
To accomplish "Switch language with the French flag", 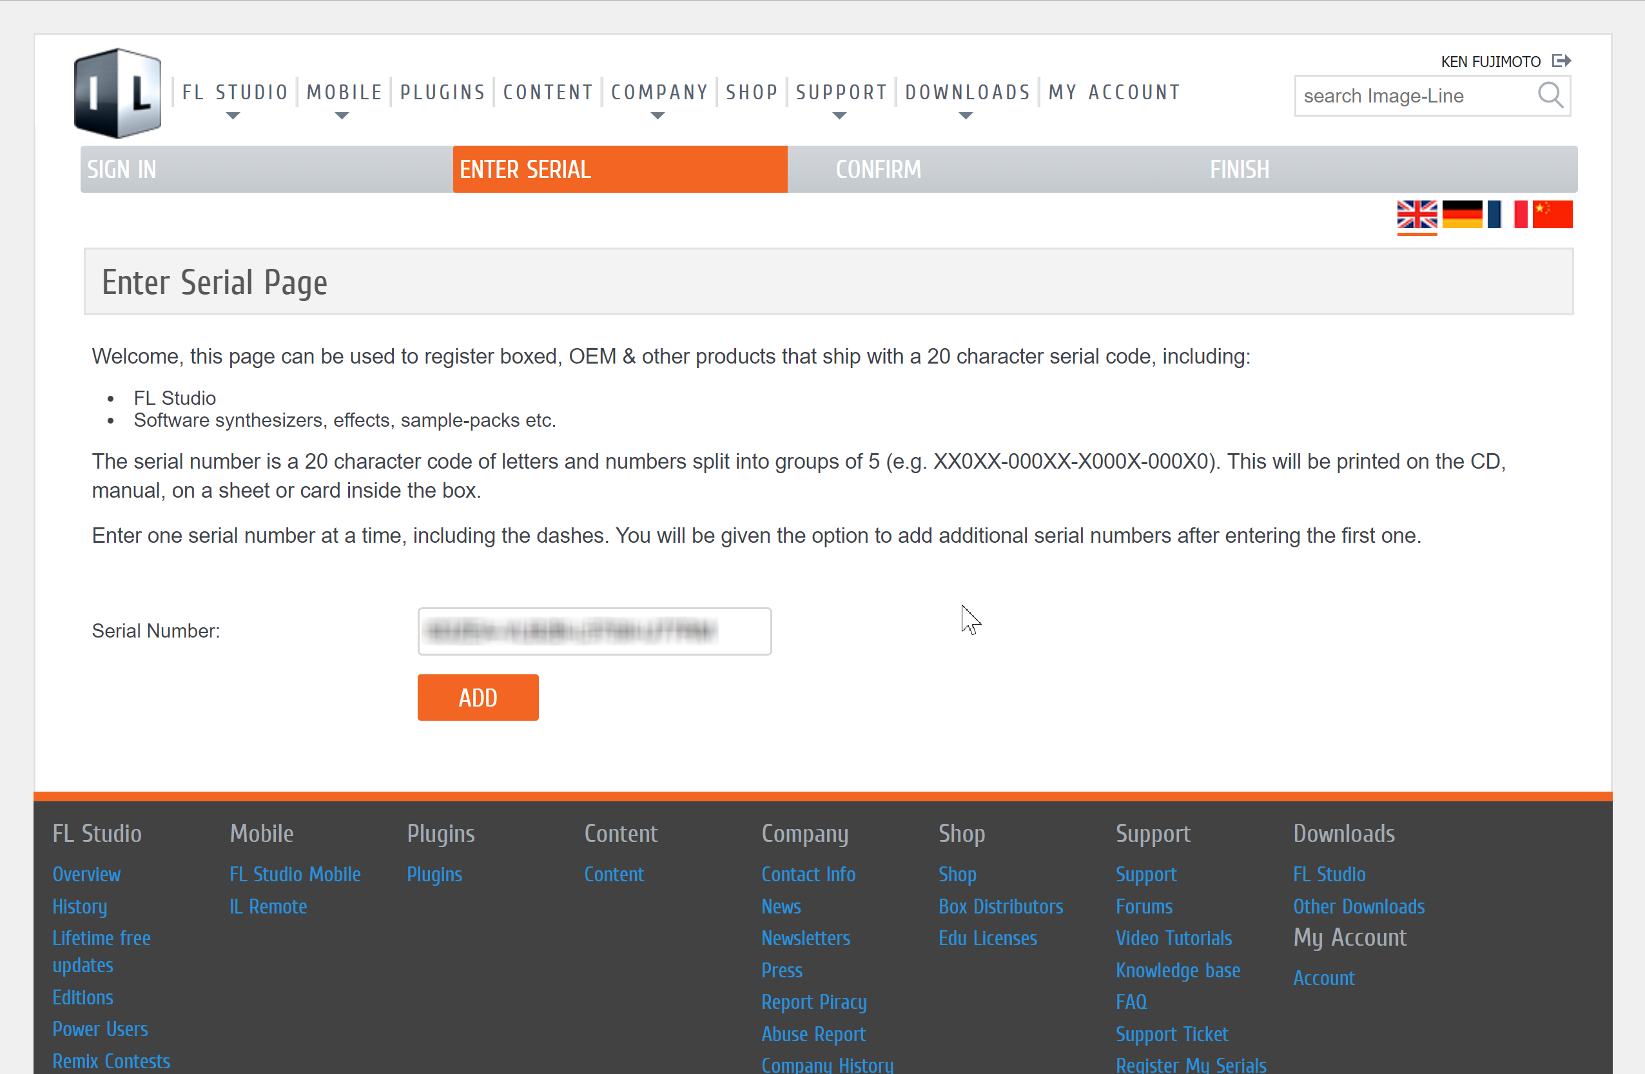I will 1507,214.
